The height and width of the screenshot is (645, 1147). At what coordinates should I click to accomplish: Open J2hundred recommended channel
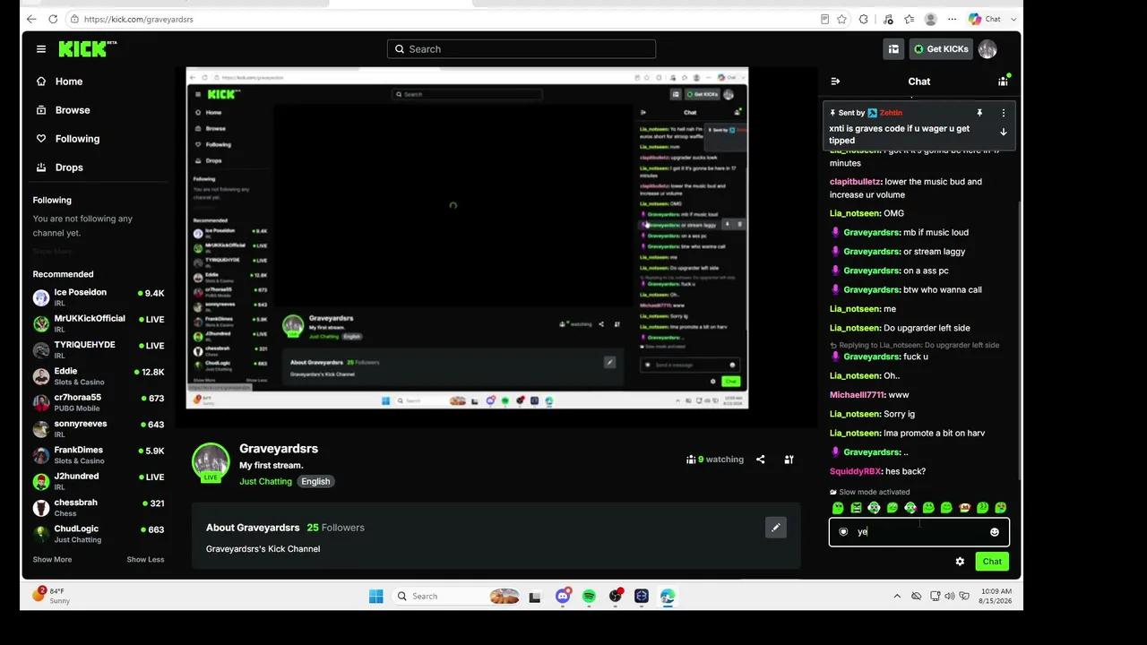[99, 481]
